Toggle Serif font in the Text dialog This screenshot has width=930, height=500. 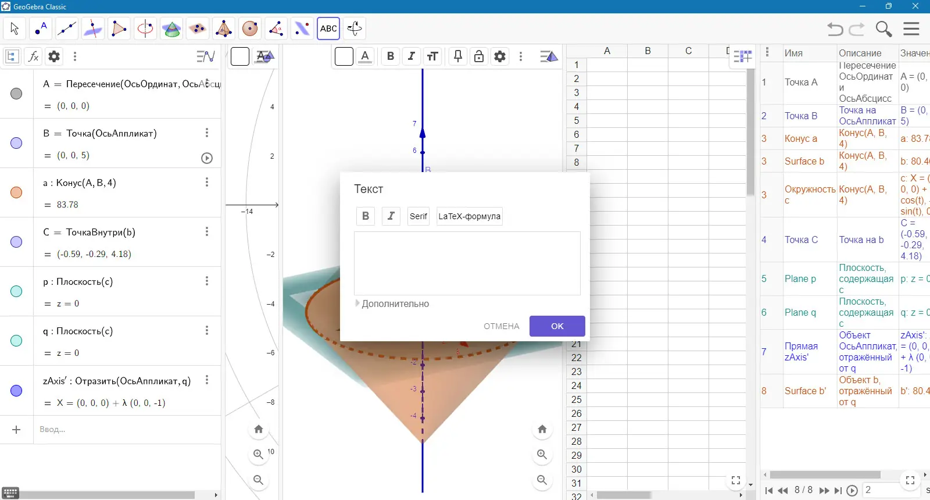(419, 216)
